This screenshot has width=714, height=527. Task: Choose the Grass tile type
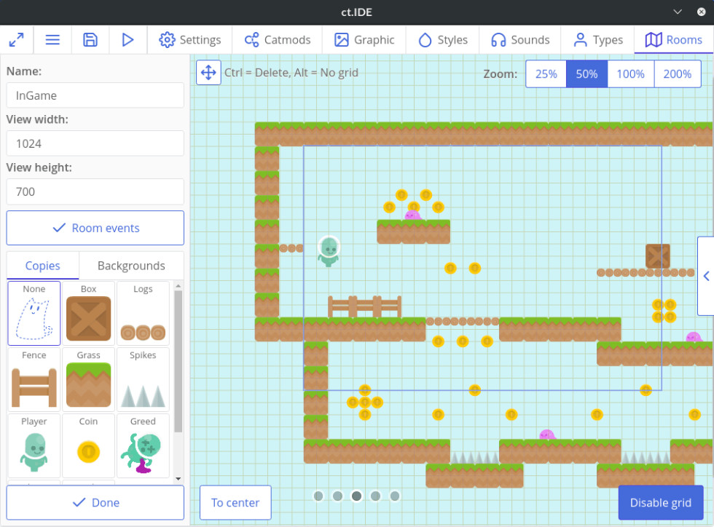tap(88, 379)
